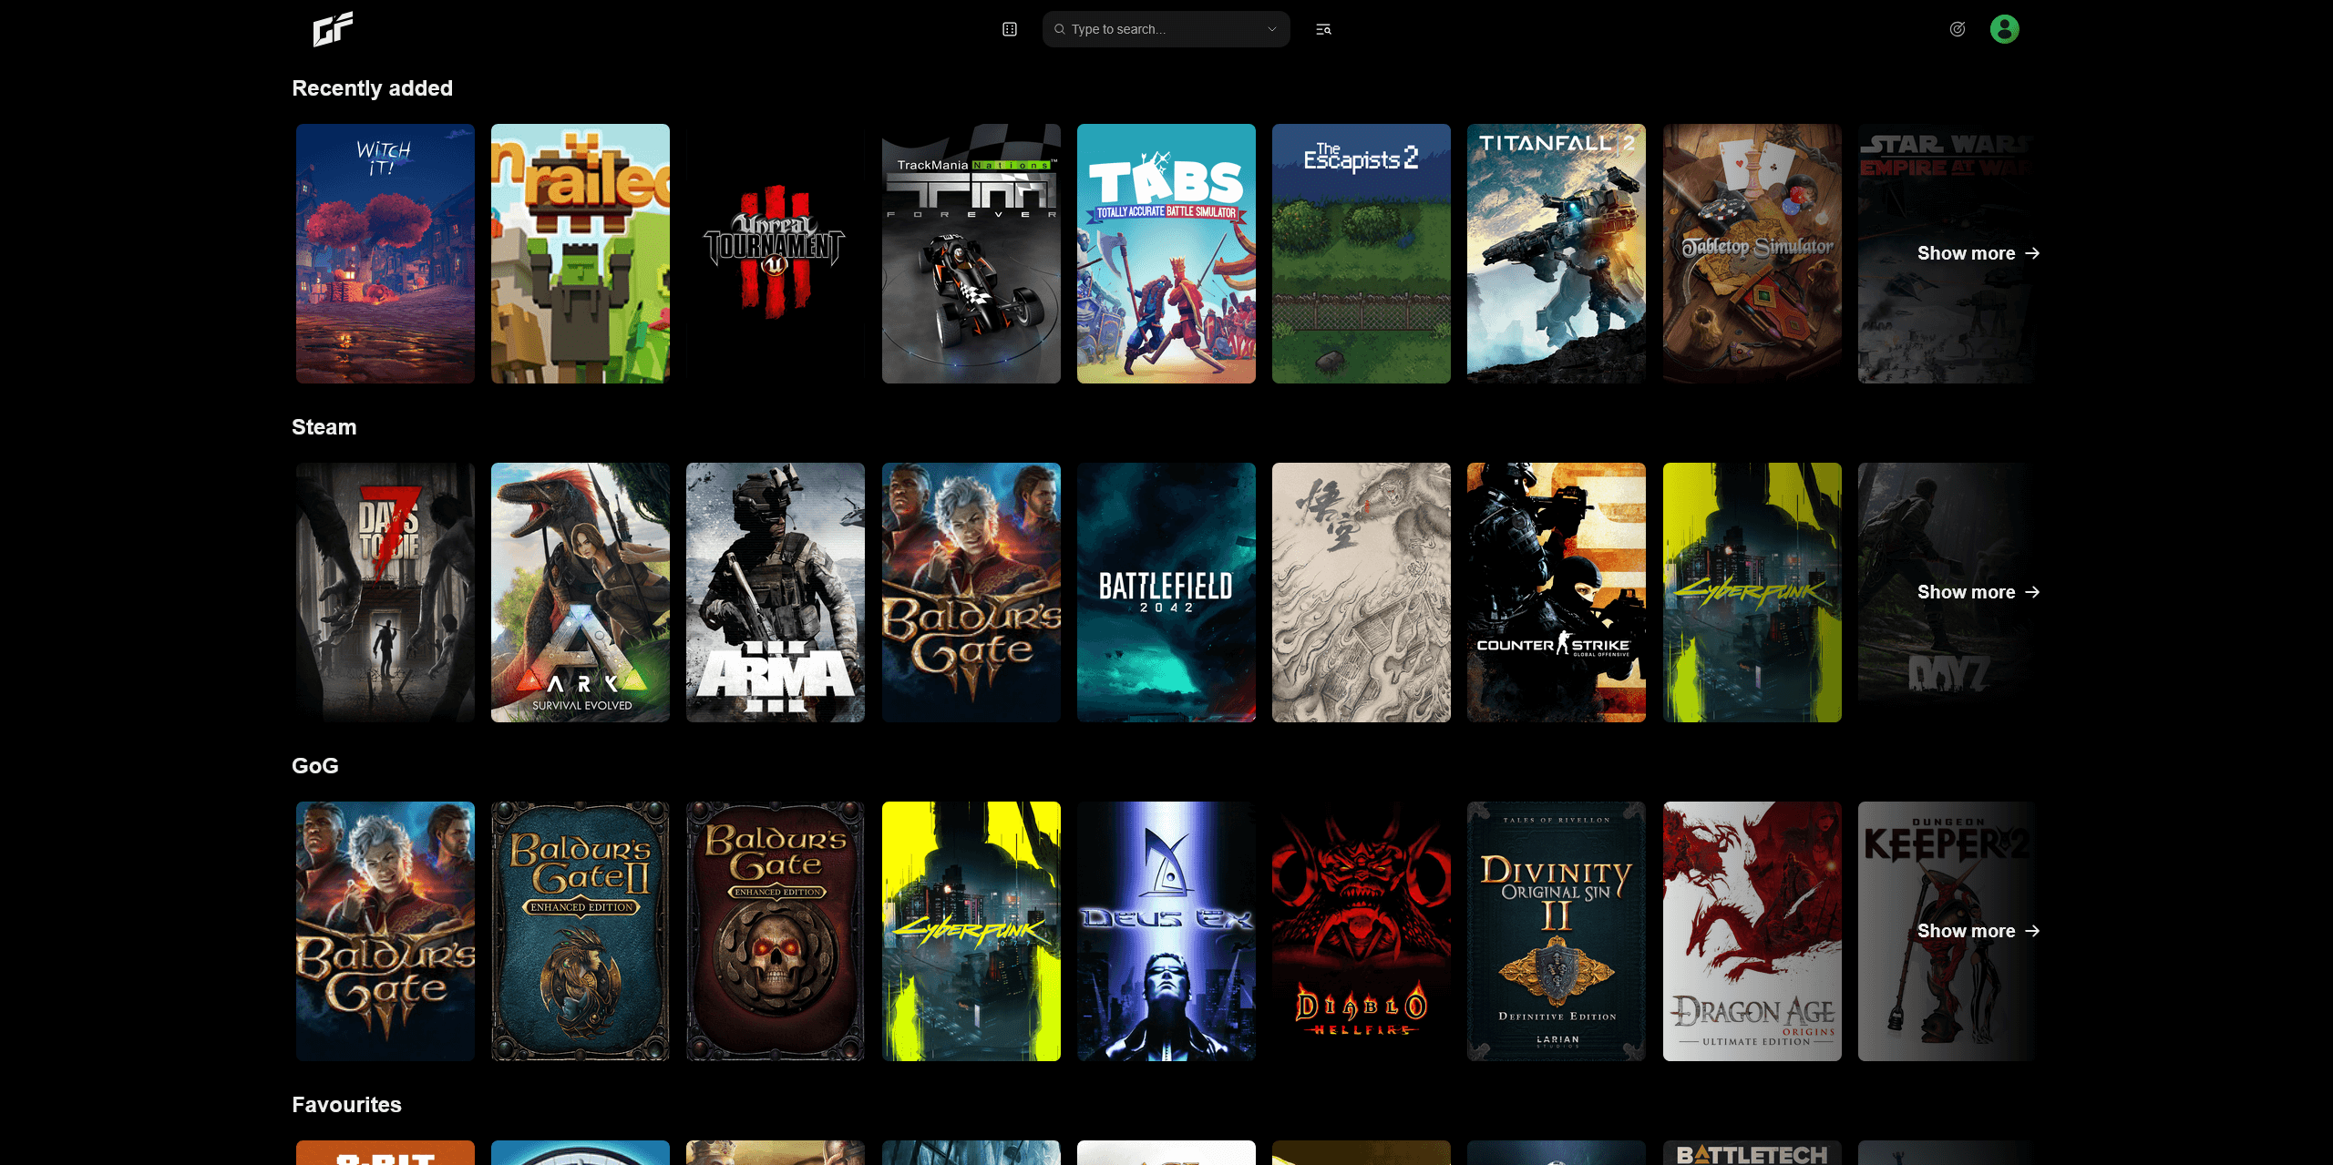The height and width of the screenshot is (1165, 2333).
Task: Click the Gameyfin logo in the header
Action: 333,29
